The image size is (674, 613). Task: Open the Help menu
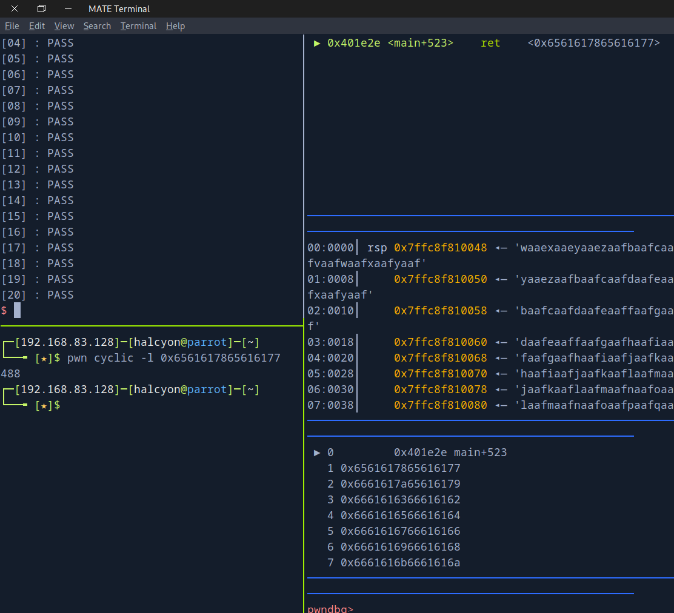pyautogui.click(x=175, y=26)
